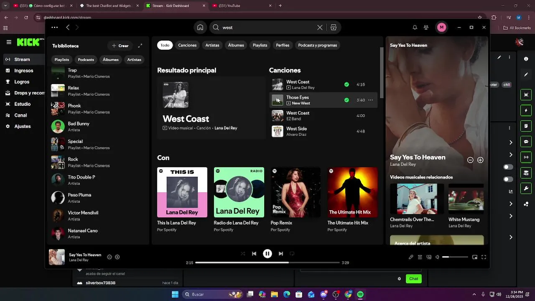Image resolution: width=535 pixels, height=301 pixels.
Task: Toggle saved check for West Coast Lana Del Rey
Action: [346, 84]
